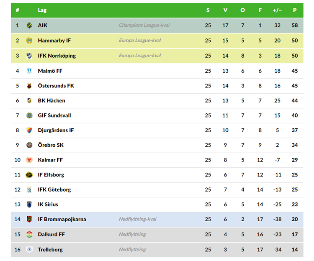The image size is (314, 261).
Task: Open the GIF Sundsvall team link
Action: click(54, 115)
